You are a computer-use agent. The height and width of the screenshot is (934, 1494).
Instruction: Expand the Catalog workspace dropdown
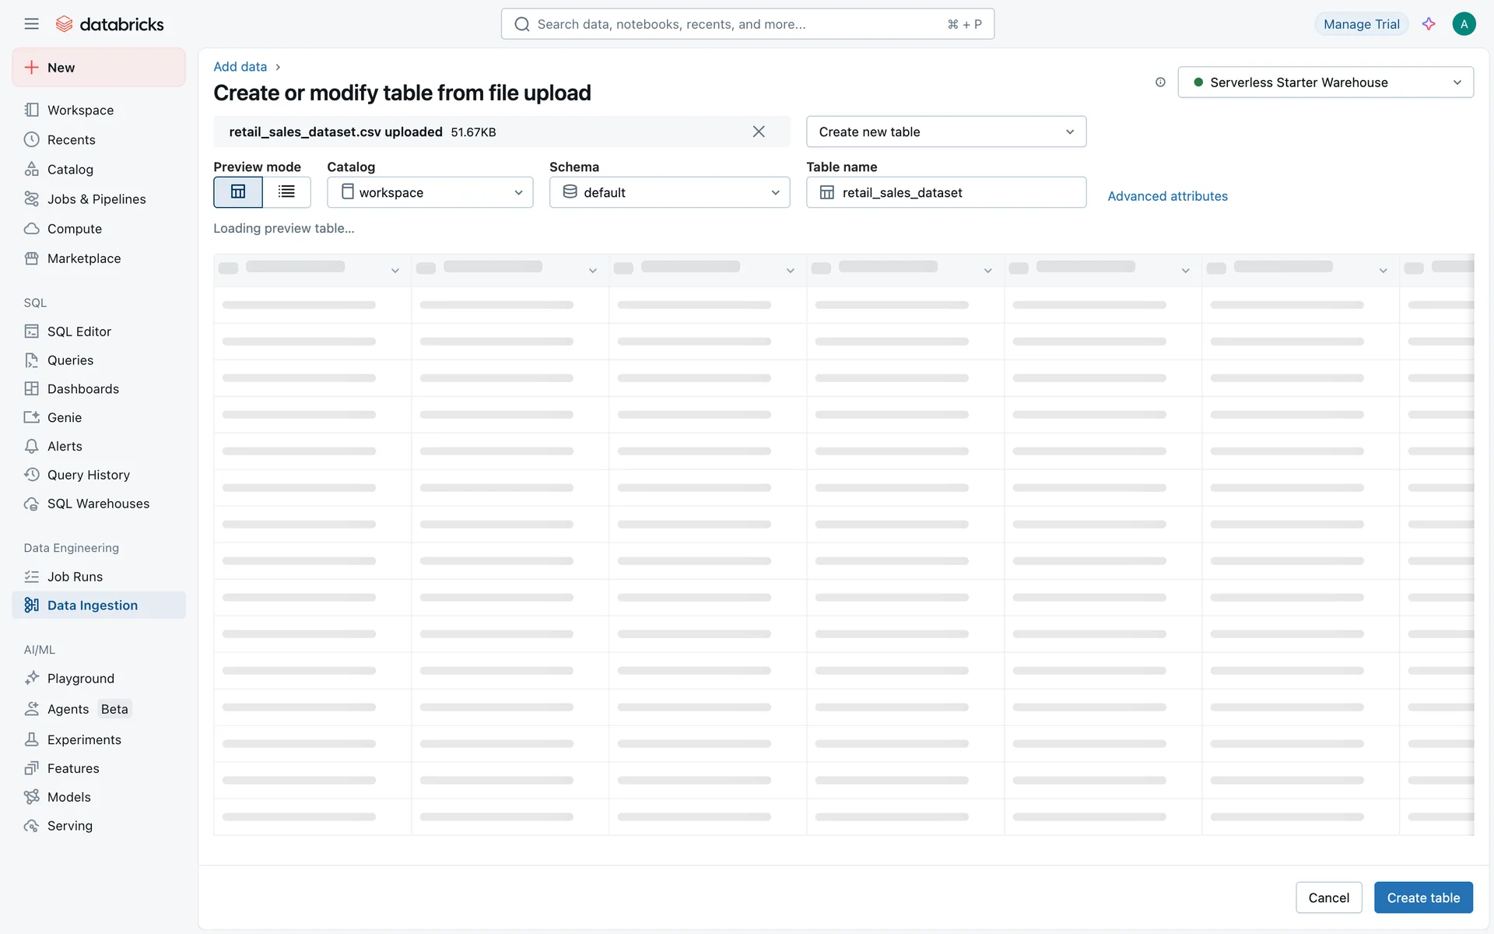tap(430, 192)
